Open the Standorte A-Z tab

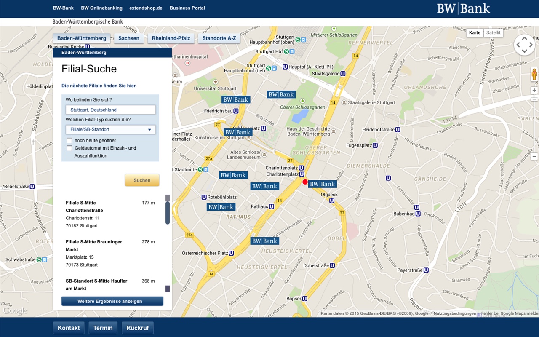(x=219, y=38)
